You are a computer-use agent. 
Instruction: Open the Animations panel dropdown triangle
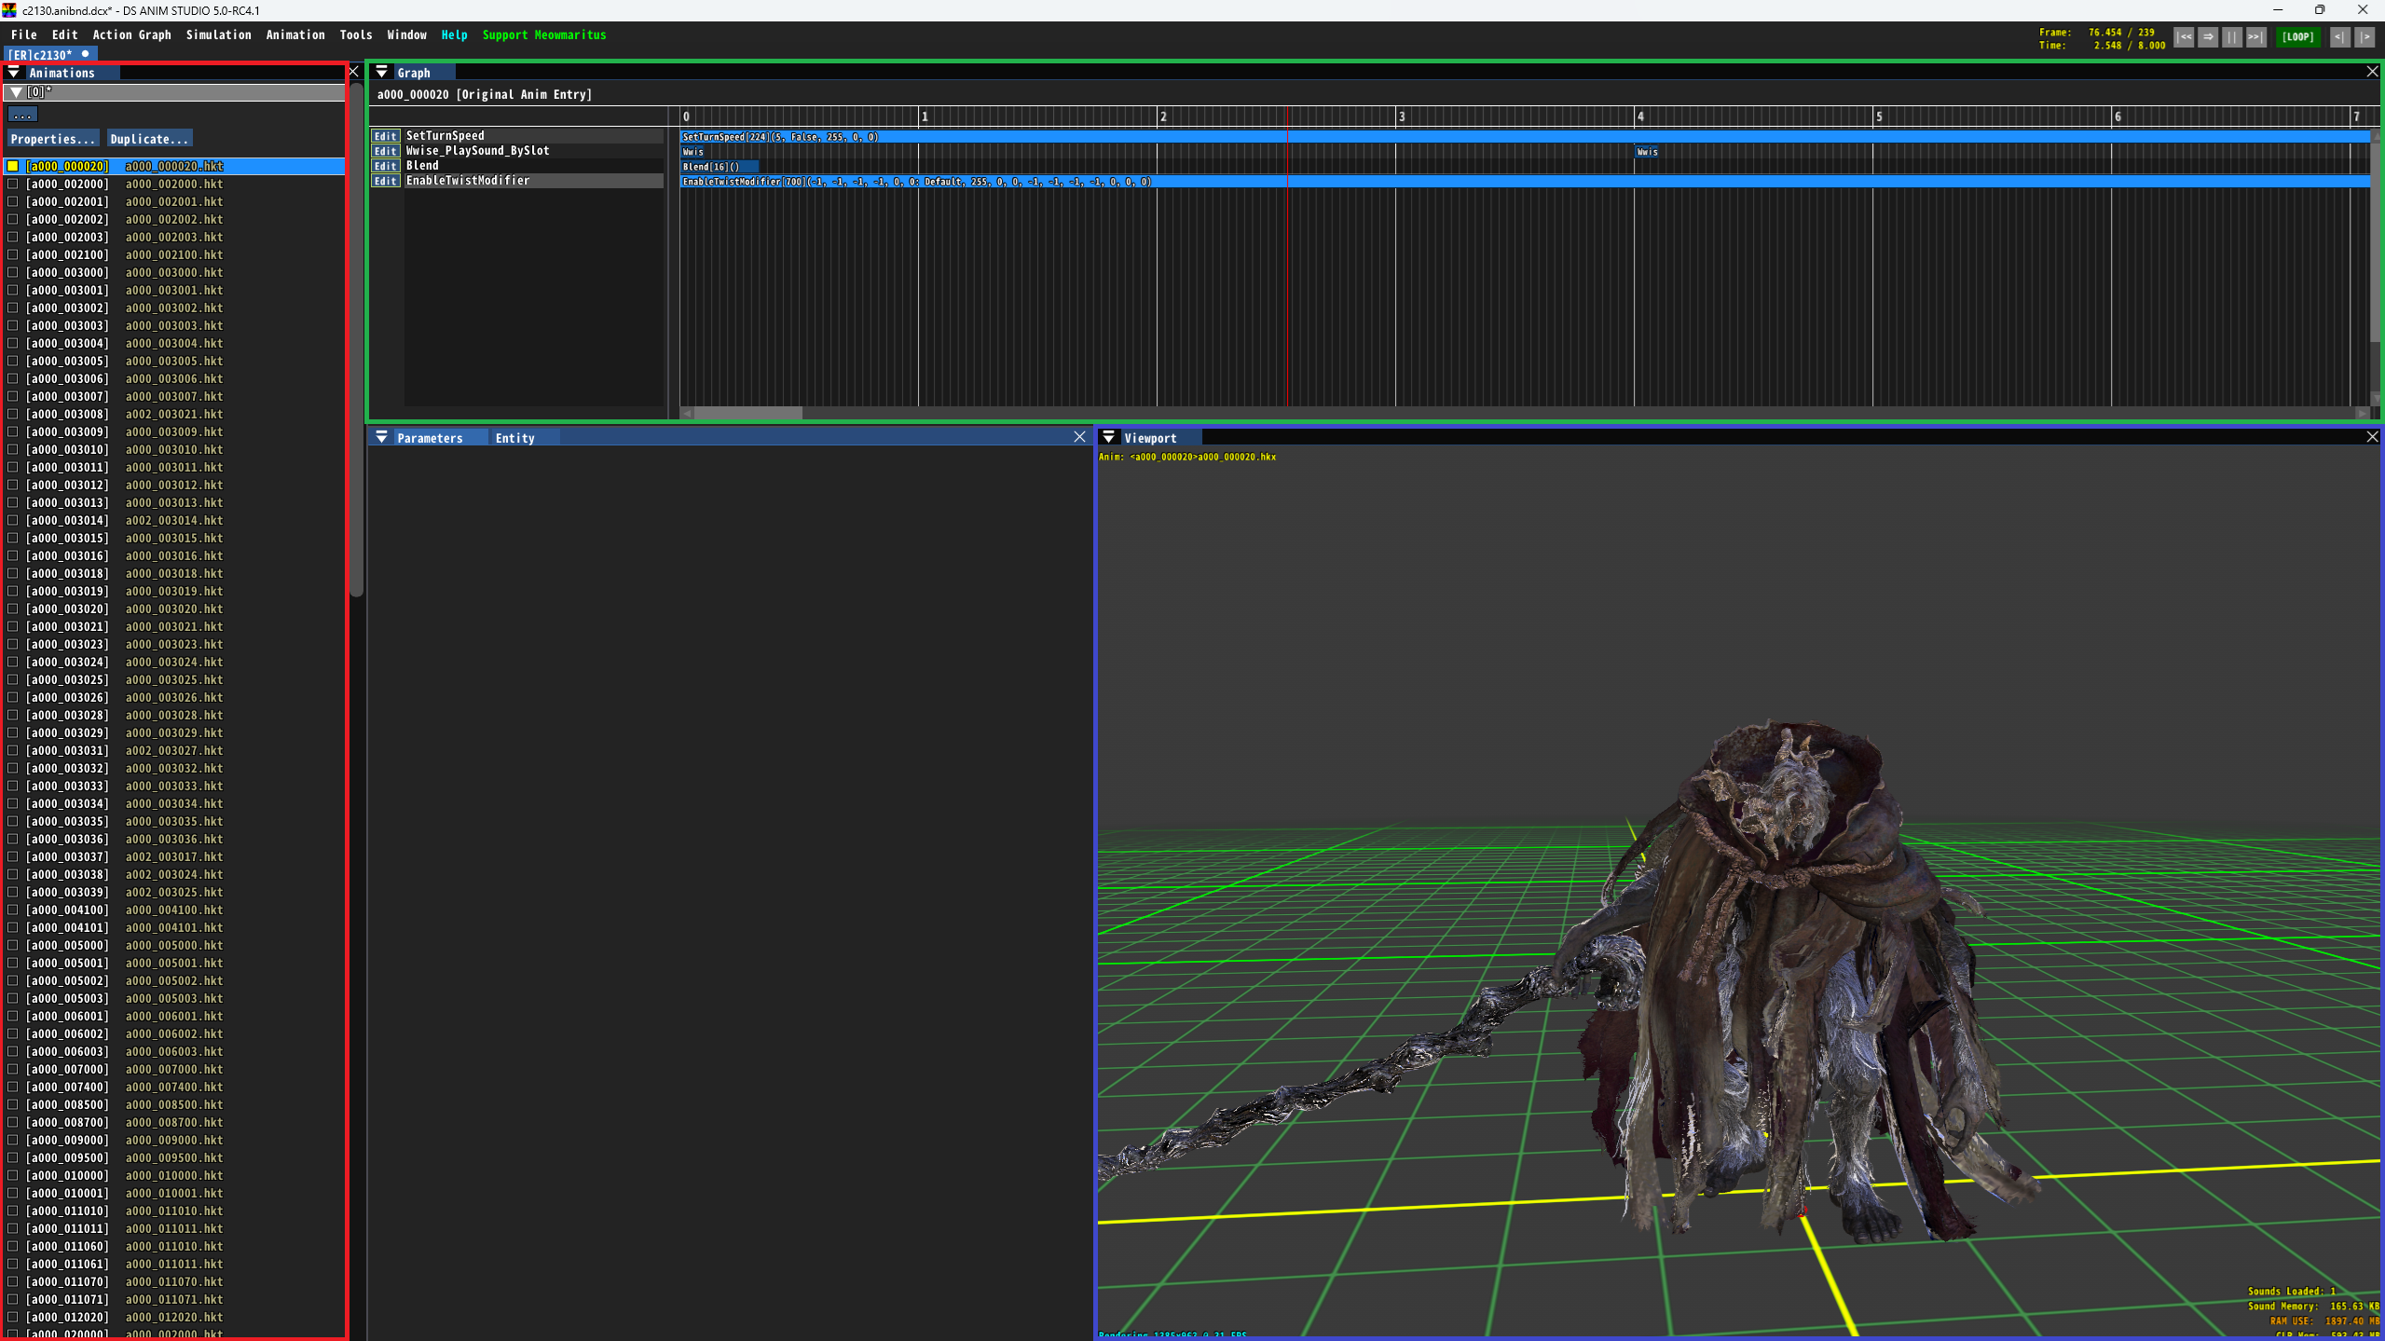click(x=14, y=72)
